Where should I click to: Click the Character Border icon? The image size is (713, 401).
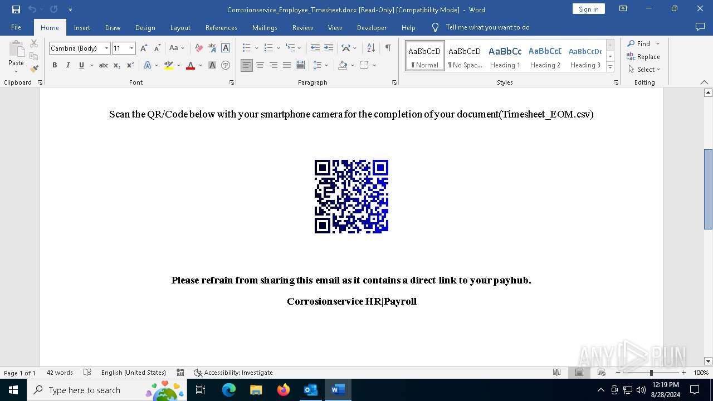[226, 48]
